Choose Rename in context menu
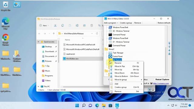 pos(126,63)
